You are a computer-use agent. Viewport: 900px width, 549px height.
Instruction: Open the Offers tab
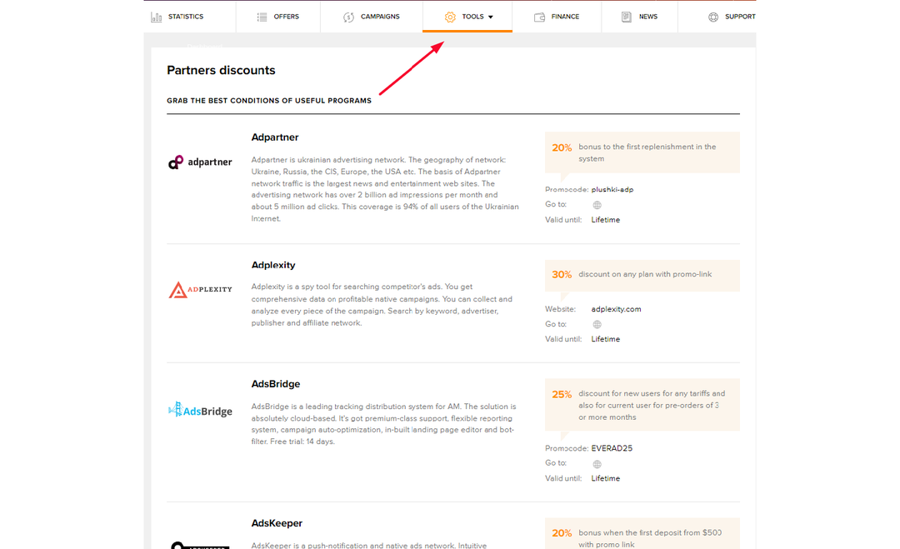click(x=278, y=16)
